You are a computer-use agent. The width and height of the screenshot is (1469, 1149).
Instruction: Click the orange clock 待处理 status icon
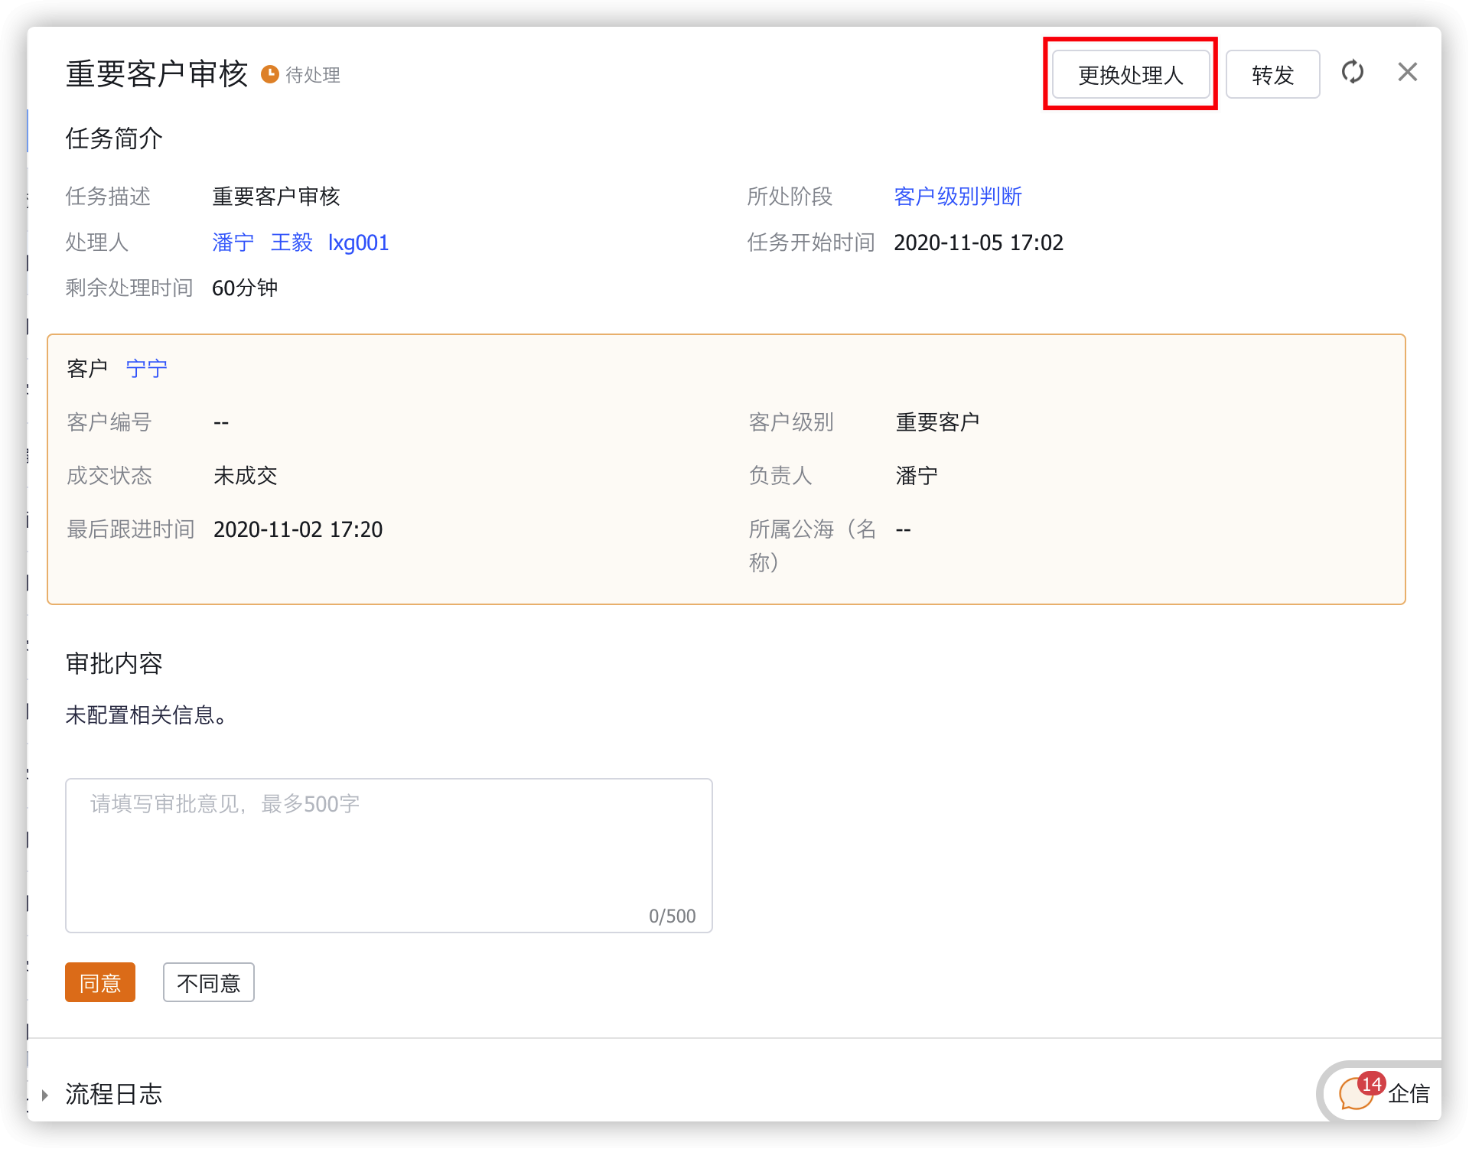[269, 74]
